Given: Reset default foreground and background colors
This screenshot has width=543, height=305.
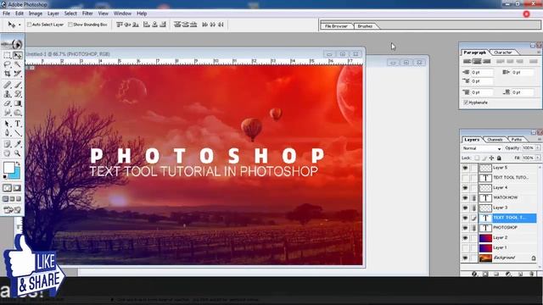Looking at the screenshot, I should point(5,177).
